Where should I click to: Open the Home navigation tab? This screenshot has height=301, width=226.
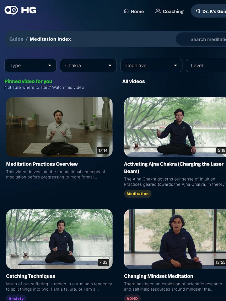tap(134, 11)
